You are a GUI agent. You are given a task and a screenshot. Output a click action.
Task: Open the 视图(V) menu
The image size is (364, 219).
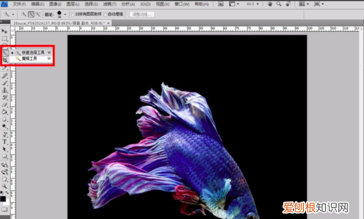[163, 4]
